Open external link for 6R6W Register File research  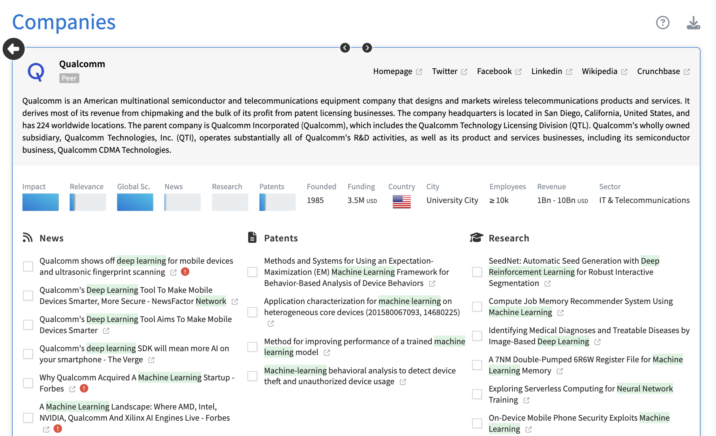tap(560, 371)
